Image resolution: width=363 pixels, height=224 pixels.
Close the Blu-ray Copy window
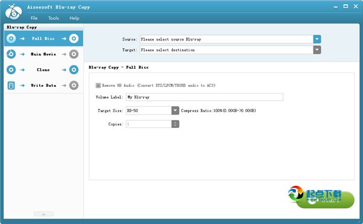[x=356, y=7]
